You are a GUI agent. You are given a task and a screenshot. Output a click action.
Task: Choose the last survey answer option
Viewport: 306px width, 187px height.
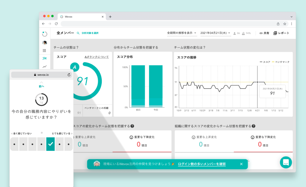click(69, 144)
